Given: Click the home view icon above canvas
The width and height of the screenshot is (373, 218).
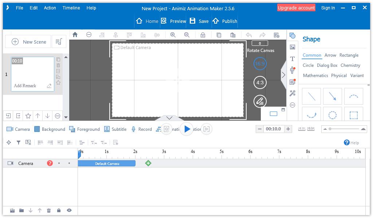Looking at the screenshot, I should [75, 35].
